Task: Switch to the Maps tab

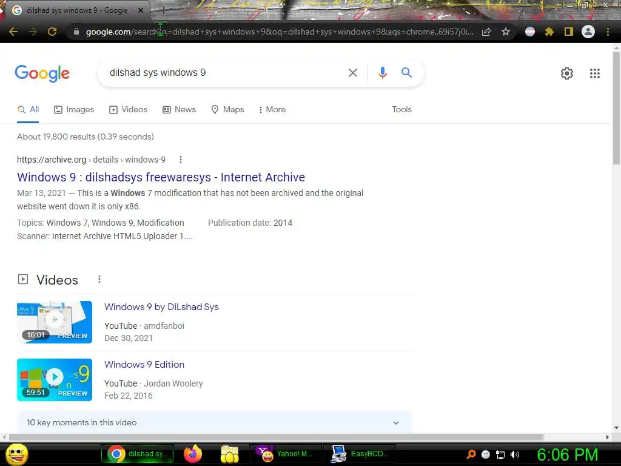Action: click(x=228, y=110)
